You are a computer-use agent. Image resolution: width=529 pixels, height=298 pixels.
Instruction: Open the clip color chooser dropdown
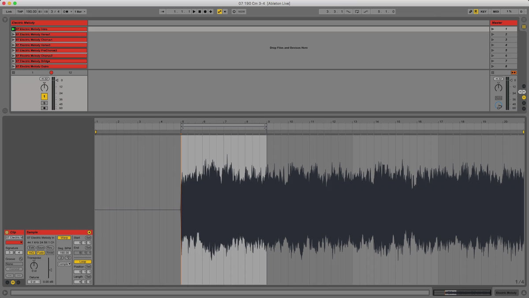(14, 242)
